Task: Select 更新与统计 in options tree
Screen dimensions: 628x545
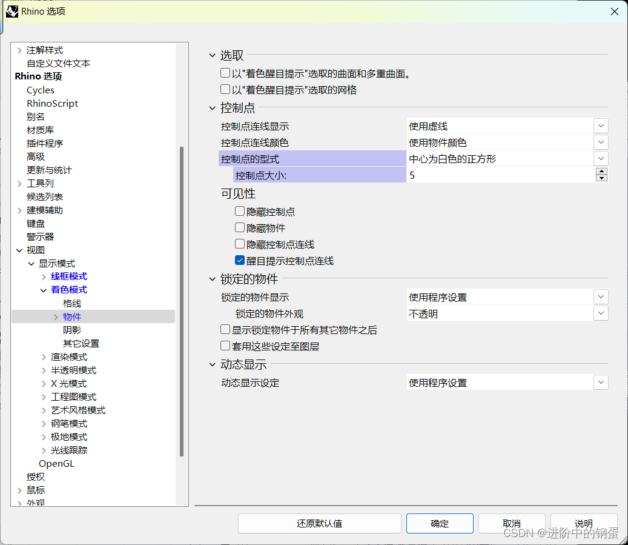Action: [x=49, y=170]
